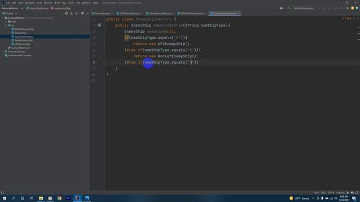Open the Code menu
360x202 pixels.
click(39, 3)
